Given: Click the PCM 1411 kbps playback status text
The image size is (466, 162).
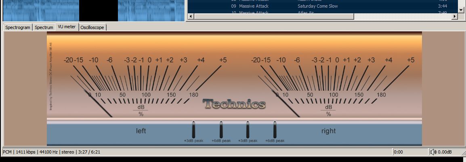Looking at the screenshot, I should coord(51,152).
